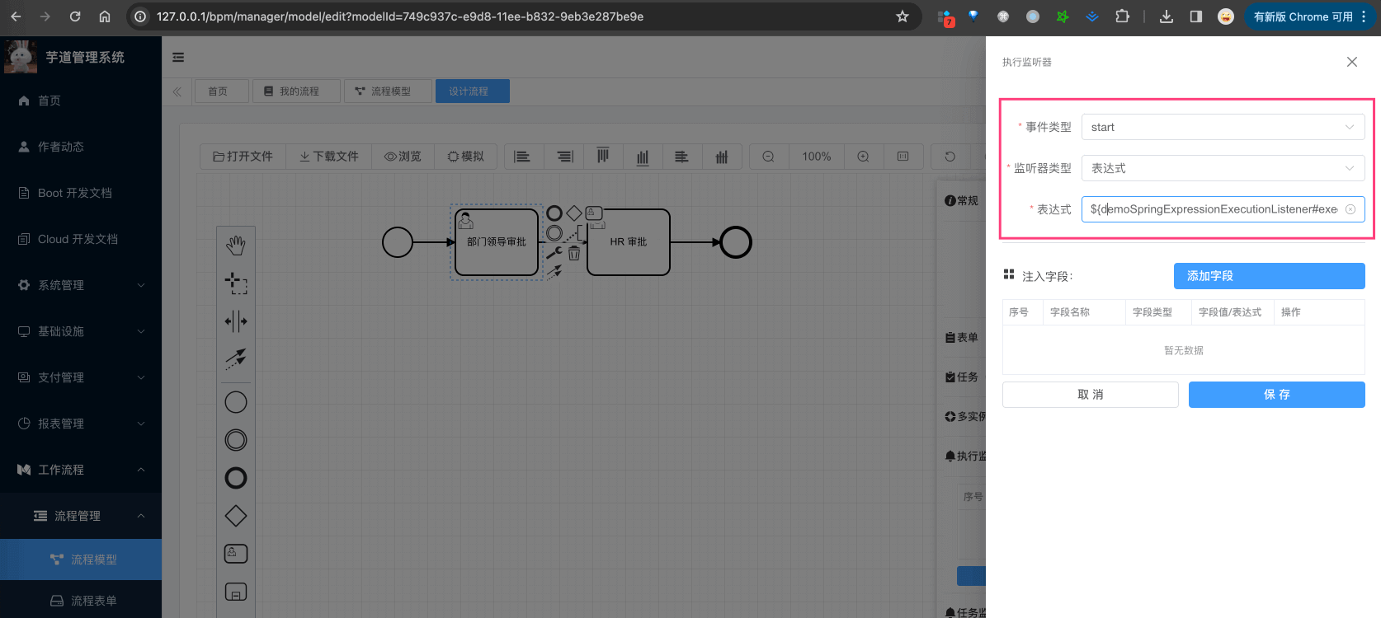Collapse the 工作流程 sidebar menu

pyautogui.click(x=81, y=470)
